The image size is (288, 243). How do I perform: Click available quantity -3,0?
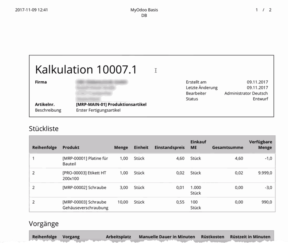pyautogui.click(x=268, y=188)
